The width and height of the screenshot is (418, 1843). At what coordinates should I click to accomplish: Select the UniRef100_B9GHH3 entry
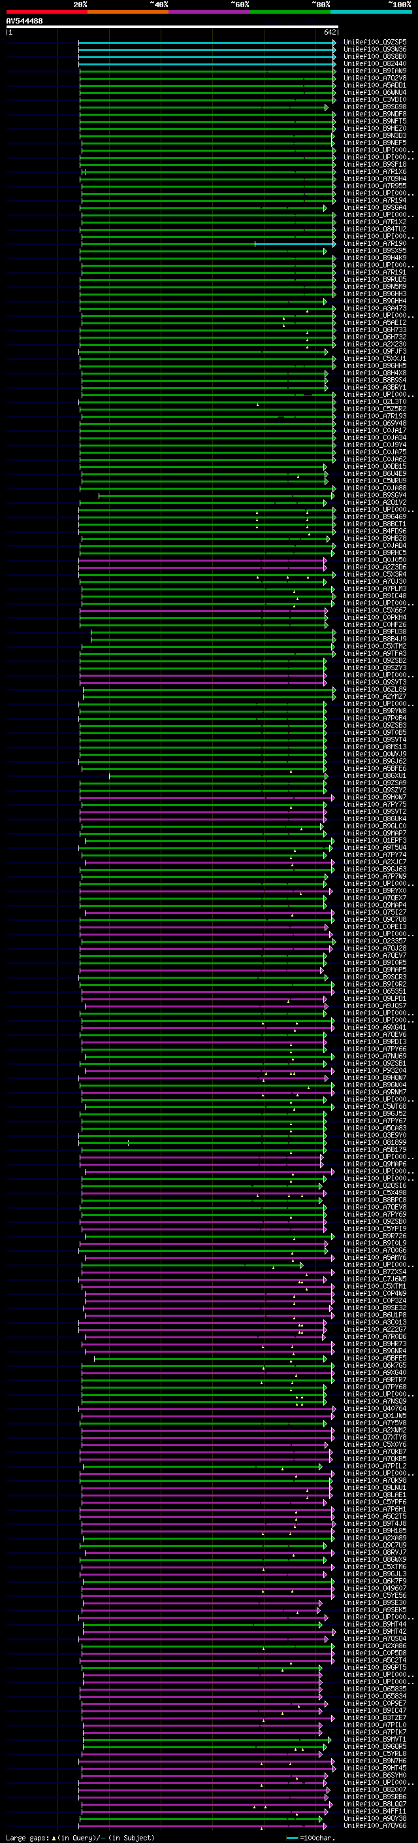(x=375, y=294)
